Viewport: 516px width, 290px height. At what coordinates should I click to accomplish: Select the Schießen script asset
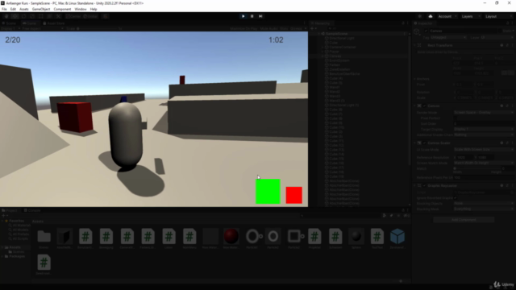(335, 238)
